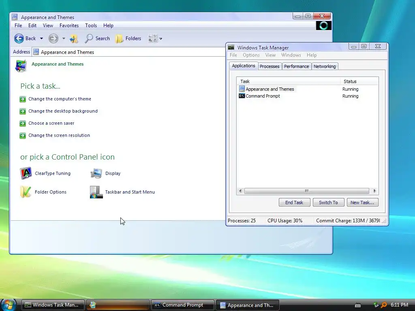Click the arrow icon beside Change the computer's theme

click(23, 99)
